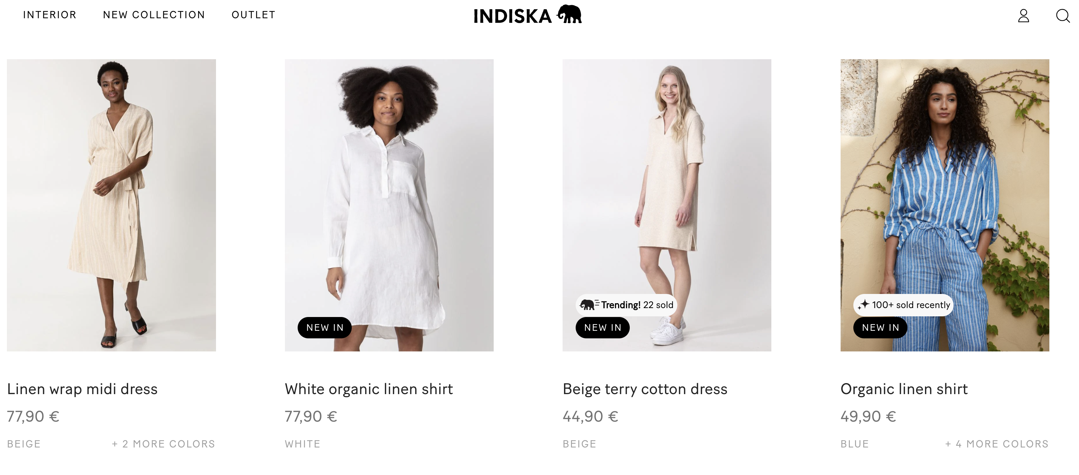This screenshot has height=475, width=1079.
Task: Click the Organic linen shirt title
Action: pos(904,389)
